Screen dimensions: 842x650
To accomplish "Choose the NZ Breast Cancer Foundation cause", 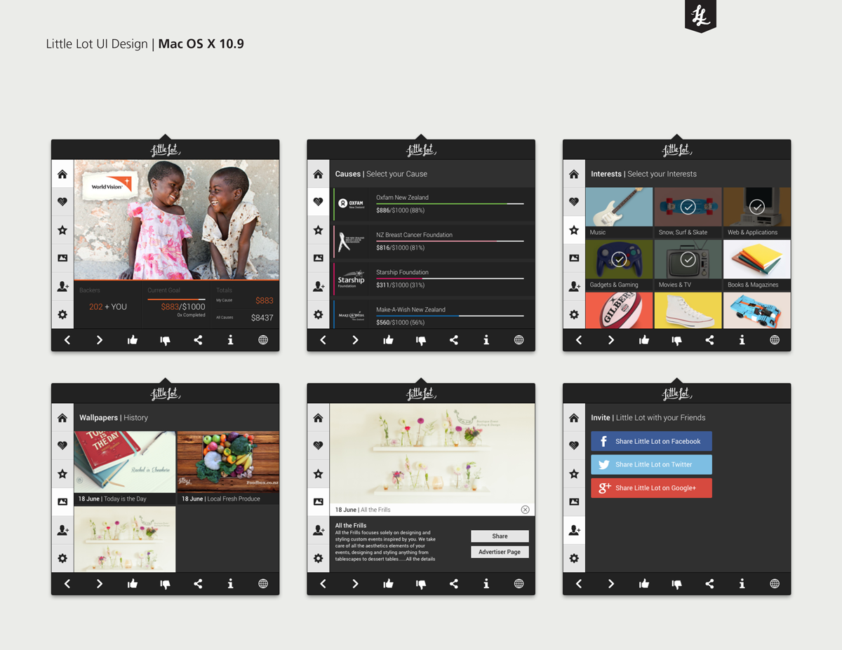I will 434,241.
